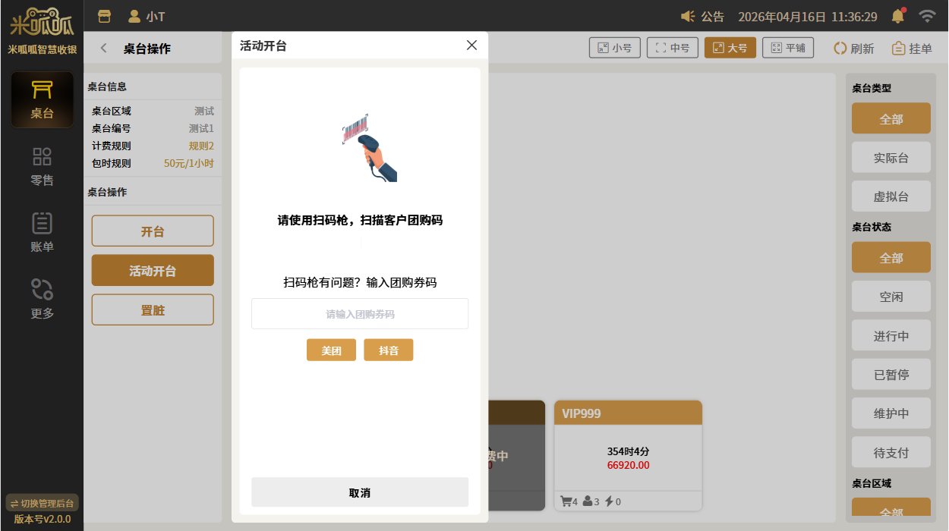Click the store icon in top bar
Image resolution: width=949 pixels, height=531 pixels.
tap(104, 16)
